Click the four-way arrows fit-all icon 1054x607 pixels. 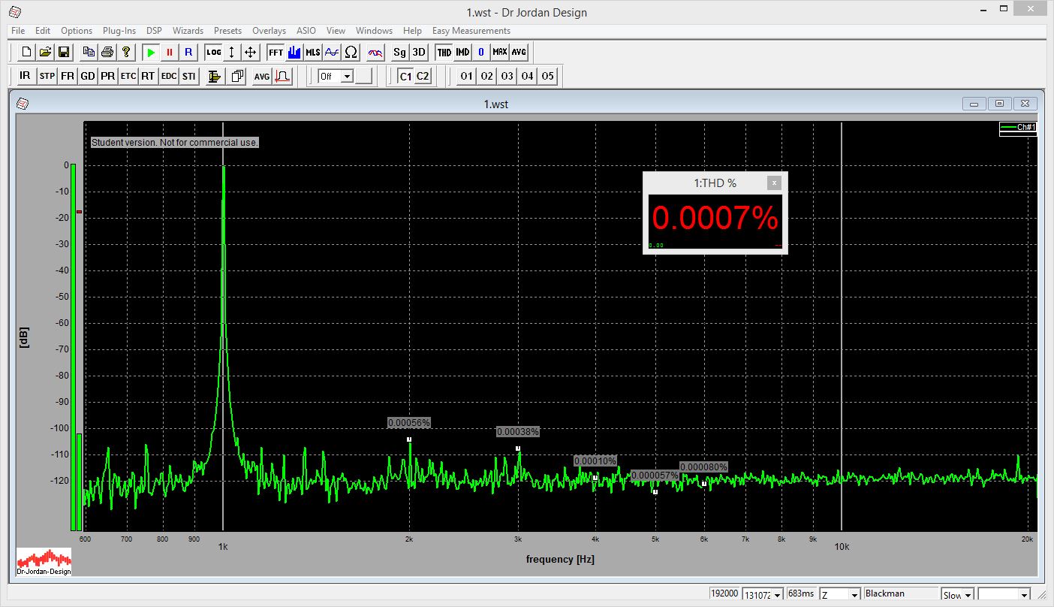click(251, 52)
